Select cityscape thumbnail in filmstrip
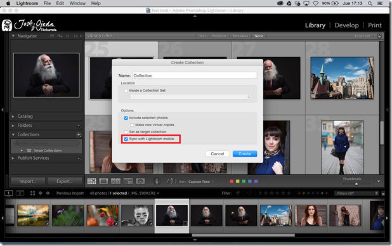 276,216
